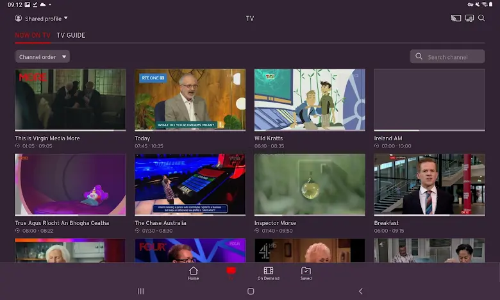Tap the top-right search magnifier icon
Viewport: 500px width, 300px height.
point(481,19)
